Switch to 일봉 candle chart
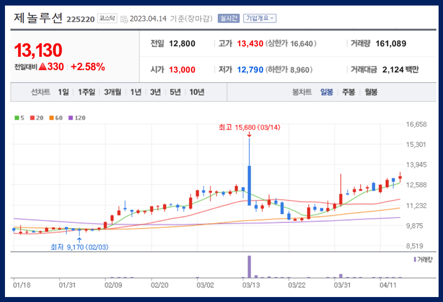443x302 pixels. coord(326,92)
